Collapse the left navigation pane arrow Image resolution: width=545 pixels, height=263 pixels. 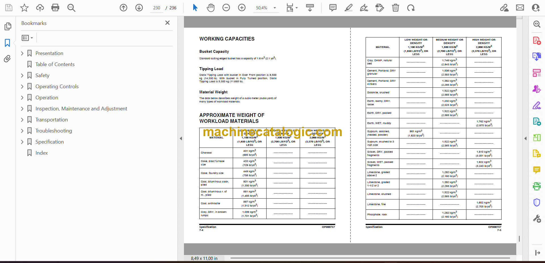181,138
